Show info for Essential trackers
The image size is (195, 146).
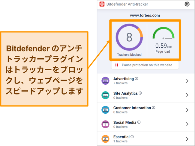132,137
